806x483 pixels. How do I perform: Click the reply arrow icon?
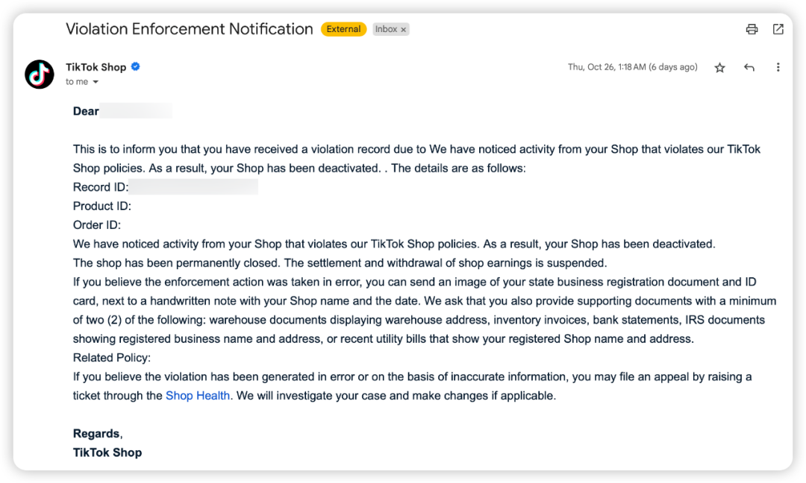click(749, 68)
